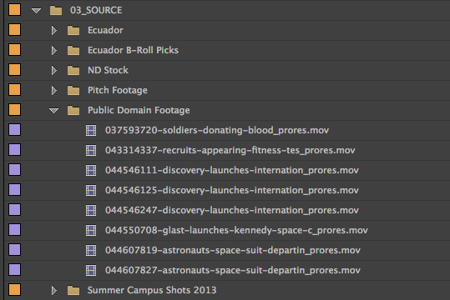
Task: Select the Public Domain Footage bin name
Action: point(139,110)
